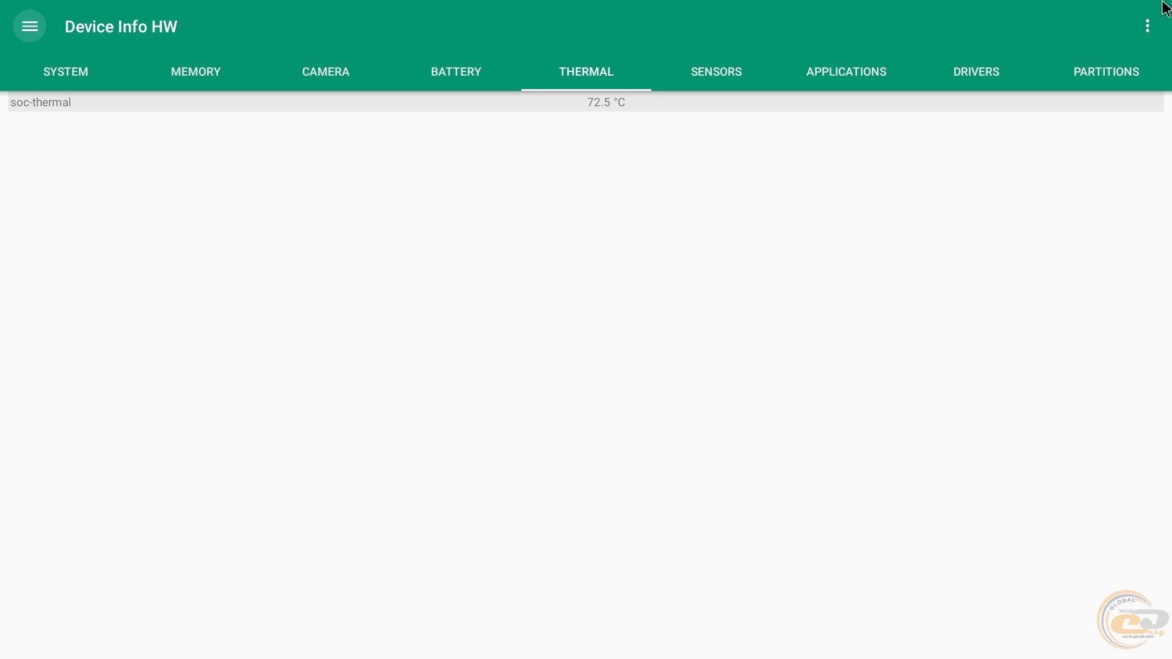
Task: Go to the CAMERA tab
Action: (325, 72)
